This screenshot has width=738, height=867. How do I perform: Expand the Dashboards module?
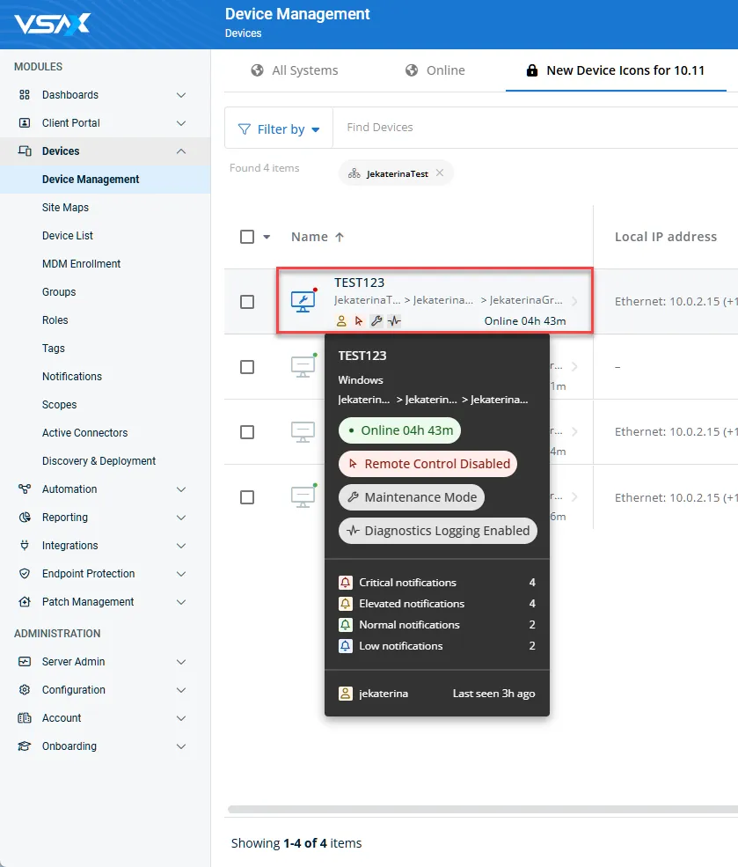coord(181,95)
